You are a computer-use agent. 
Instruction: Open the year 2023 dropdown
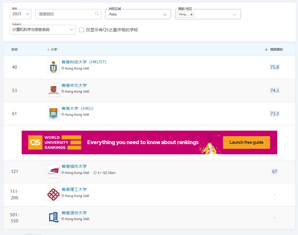pyautogui.click(x=20, y=14)
